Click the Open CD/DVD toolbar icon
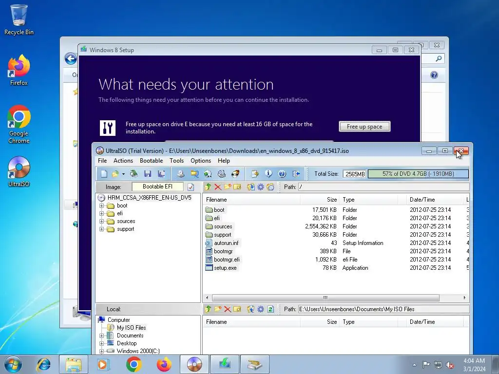 click(x=134, y=174)
